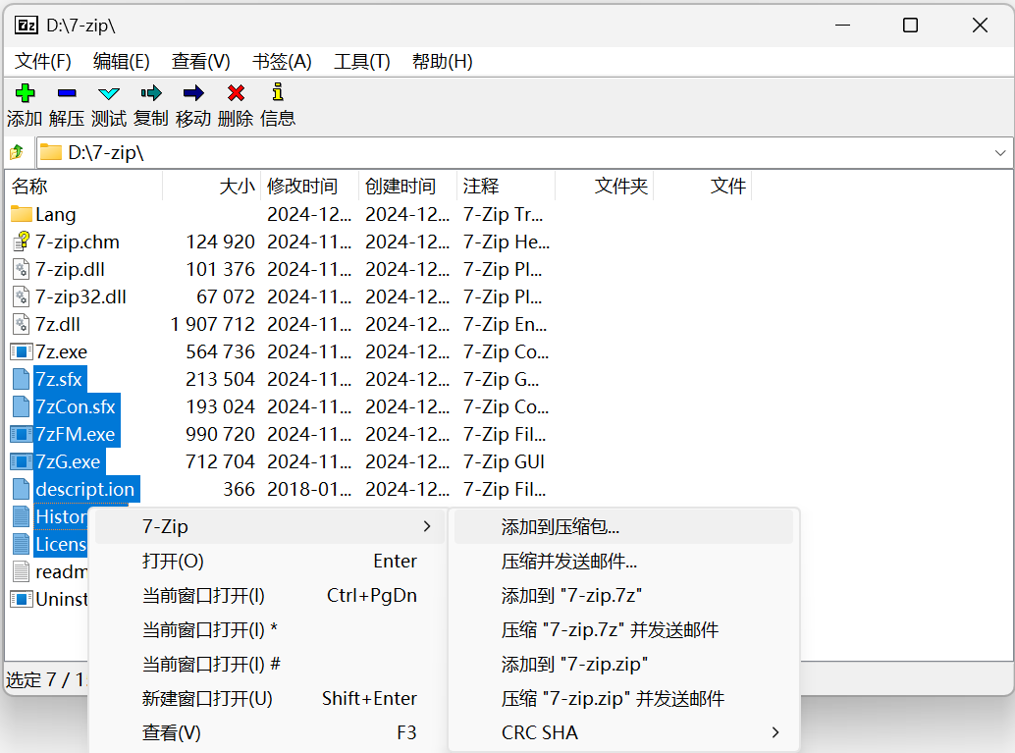This screenshot has width=1015, height=753.
Task: Click the 7z.exe program icon
Action: point(22,351)
